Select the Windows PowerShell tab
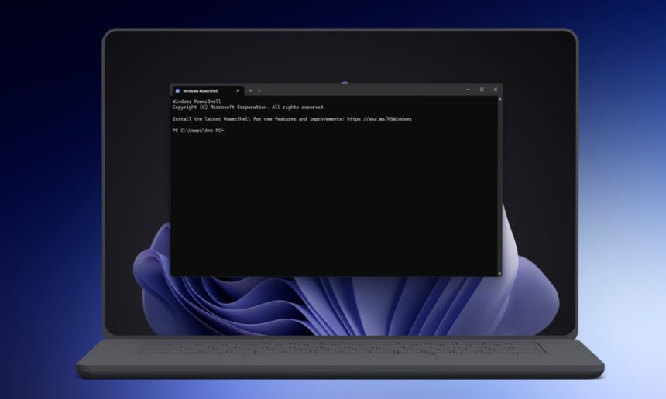666x399 pixels. 208,90
